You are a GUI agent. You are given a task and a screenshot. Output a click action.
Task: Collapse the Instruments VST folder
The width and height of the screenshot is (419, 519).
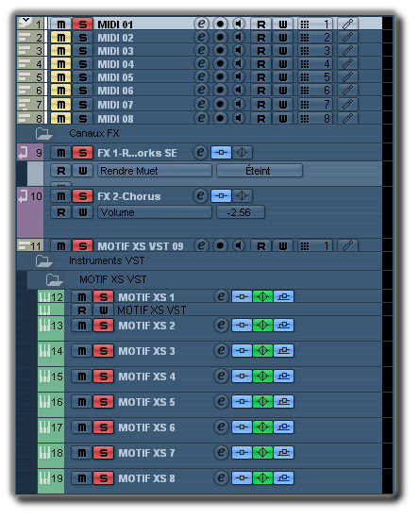coord(43,260)
